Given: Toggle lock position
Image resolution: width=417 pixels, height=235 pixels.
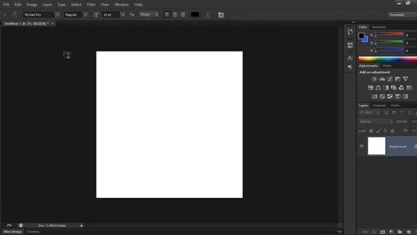Looking at the screenshot, I should (x=385, y=131).
